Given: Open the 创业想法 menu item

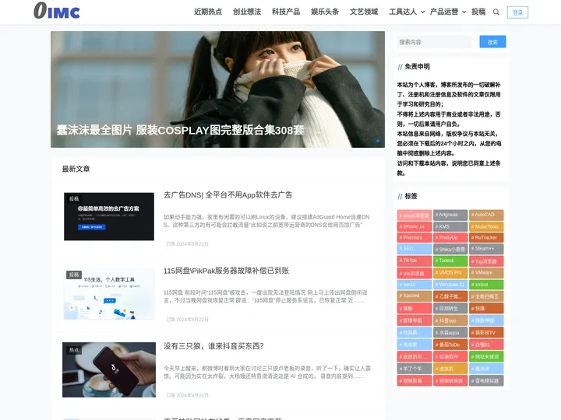Looking at the screenshot, I should 247,12.
